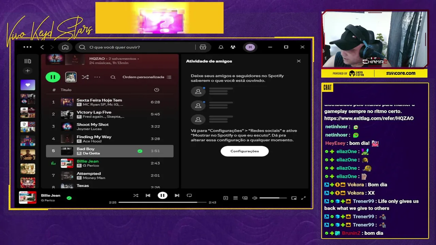The image size is (436, 245).
Task: Toggle saved checkmark on 'Bad Boy'
Action: click(140, 151)
